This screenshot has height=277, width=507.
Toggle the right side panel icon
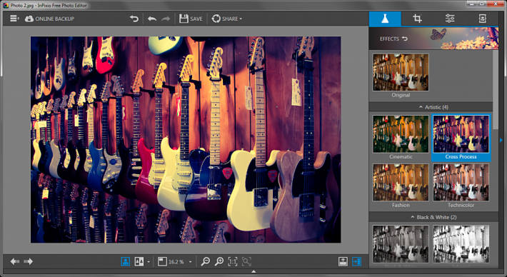point(356,261)
